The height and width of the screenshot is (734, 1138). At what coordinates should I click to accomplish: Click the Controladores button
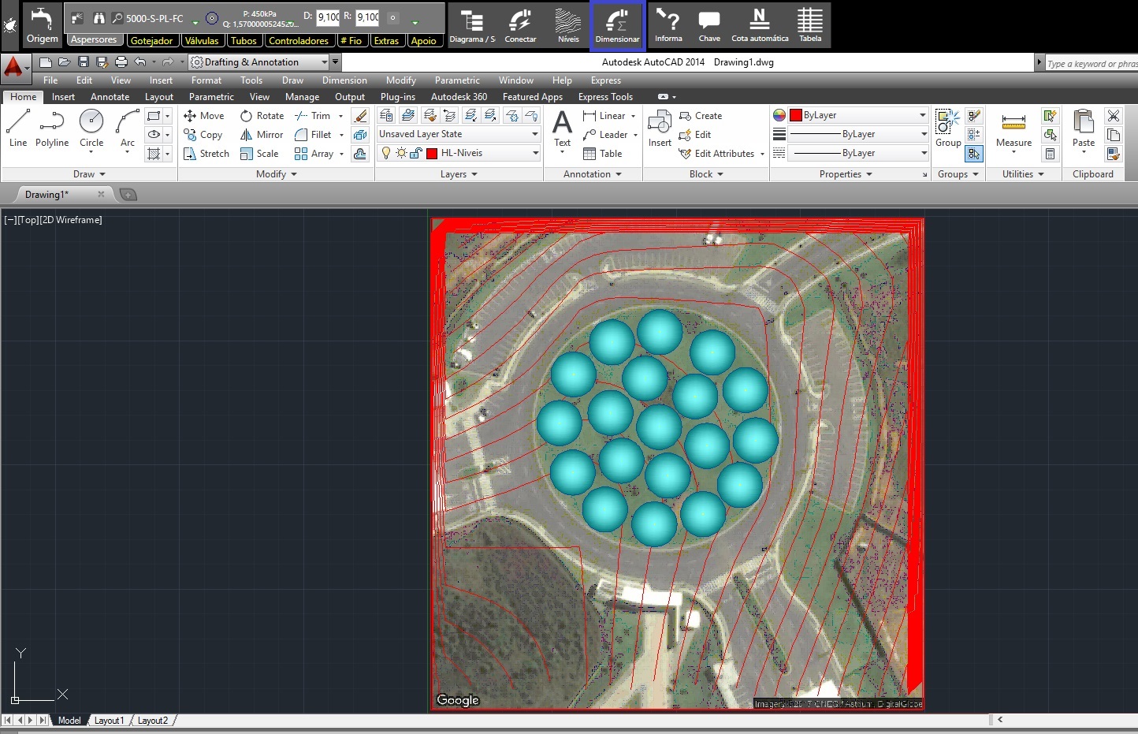click(299, 40)
